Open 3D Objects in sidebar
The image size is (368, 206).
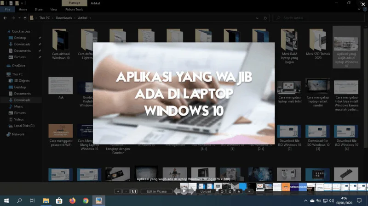pyautogui.click(x=22, y=81)
